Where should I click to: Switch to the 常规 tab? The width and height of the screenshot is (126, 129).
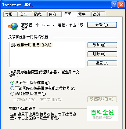point(10,14)
